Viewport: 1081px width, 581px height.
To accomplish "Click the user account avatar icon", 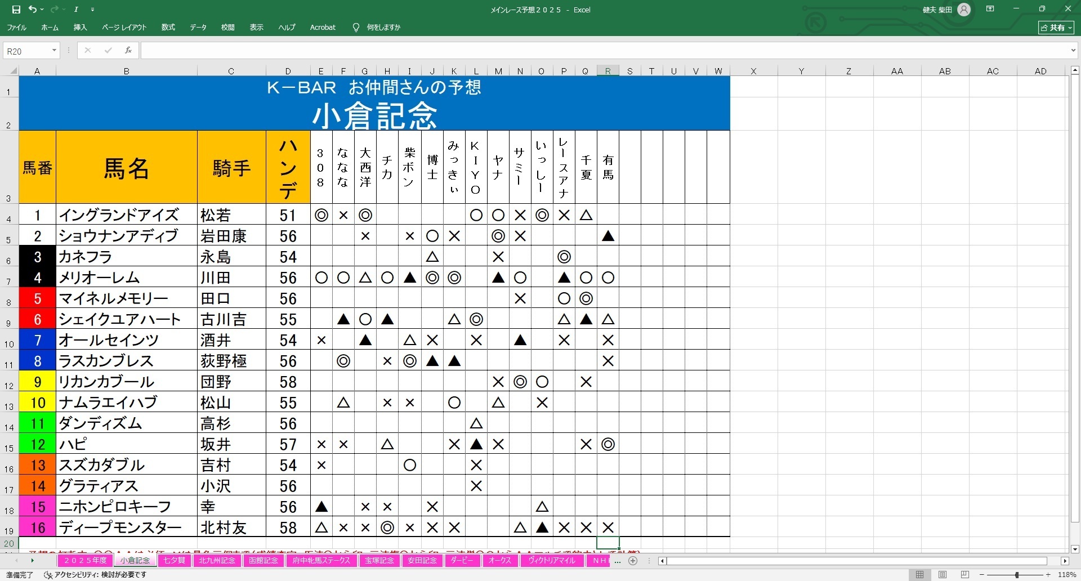I will 964,10.
